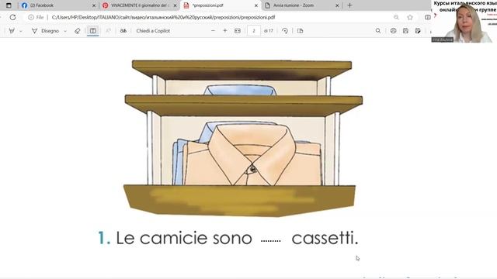Expand Highlight tool color options
This screenshot has width=497, height=279.
click(21, 31)
